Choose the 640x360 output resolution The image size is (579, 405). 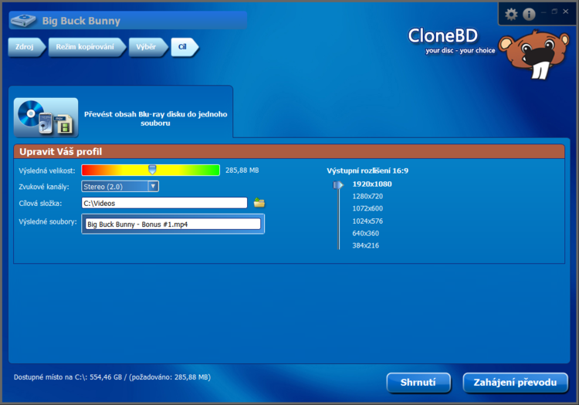click(x=366, y=233)
